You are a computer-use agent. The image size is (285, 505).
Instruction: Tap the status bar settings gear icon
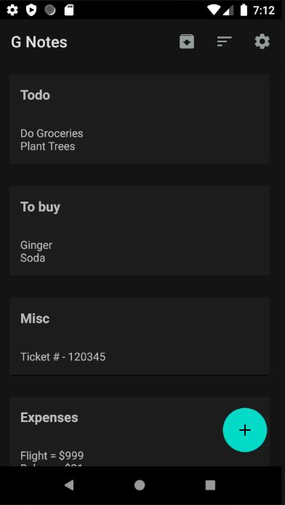click(12, 10)
